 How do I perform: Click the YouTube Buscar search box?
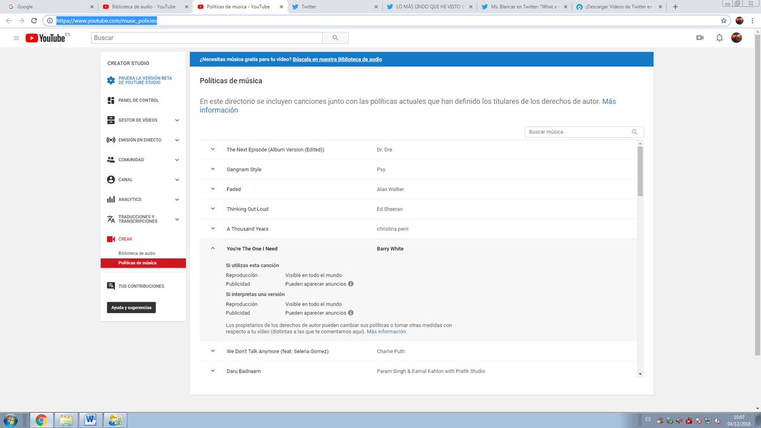(206, 38)
